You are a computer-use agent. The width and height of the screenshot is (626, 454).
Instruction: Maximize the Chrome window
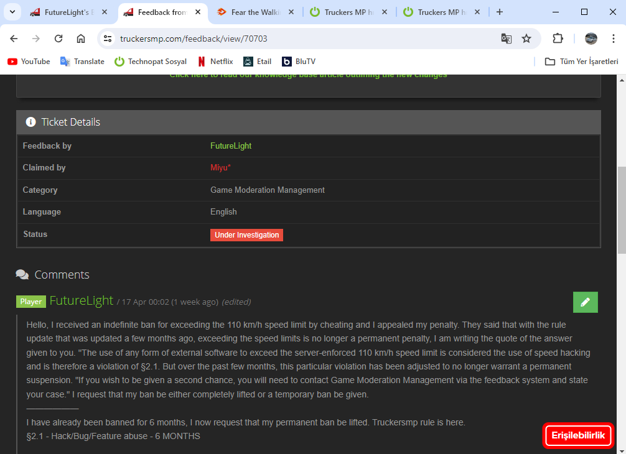coord(584,12)
